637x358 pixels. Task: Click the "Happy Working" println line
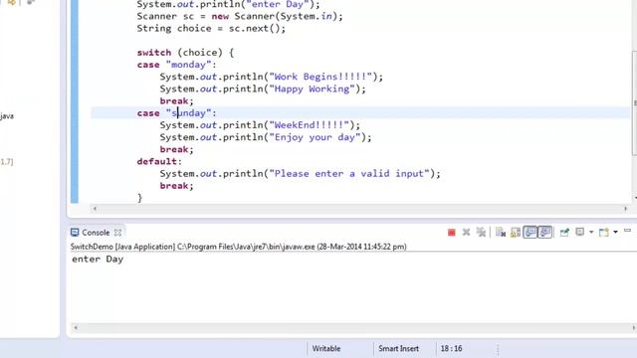pyautogui.click(x=263, y=89)
